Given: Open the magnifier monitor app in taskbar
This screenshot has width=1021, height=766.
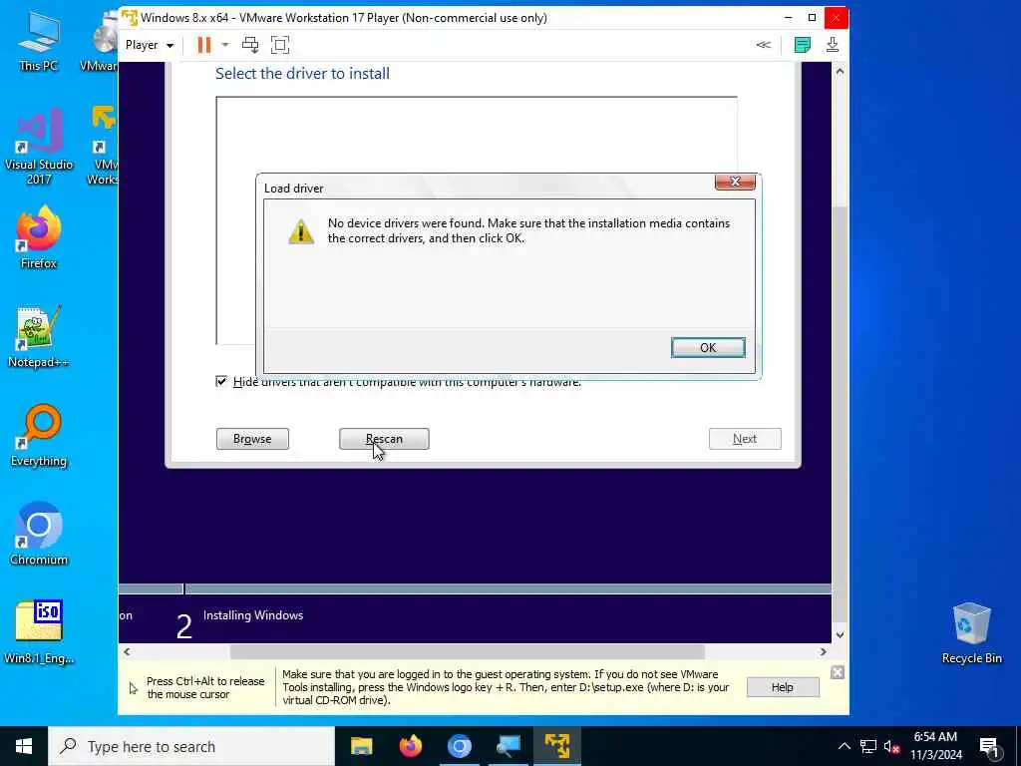Looking at the screenshot, I should coord(508,746).
